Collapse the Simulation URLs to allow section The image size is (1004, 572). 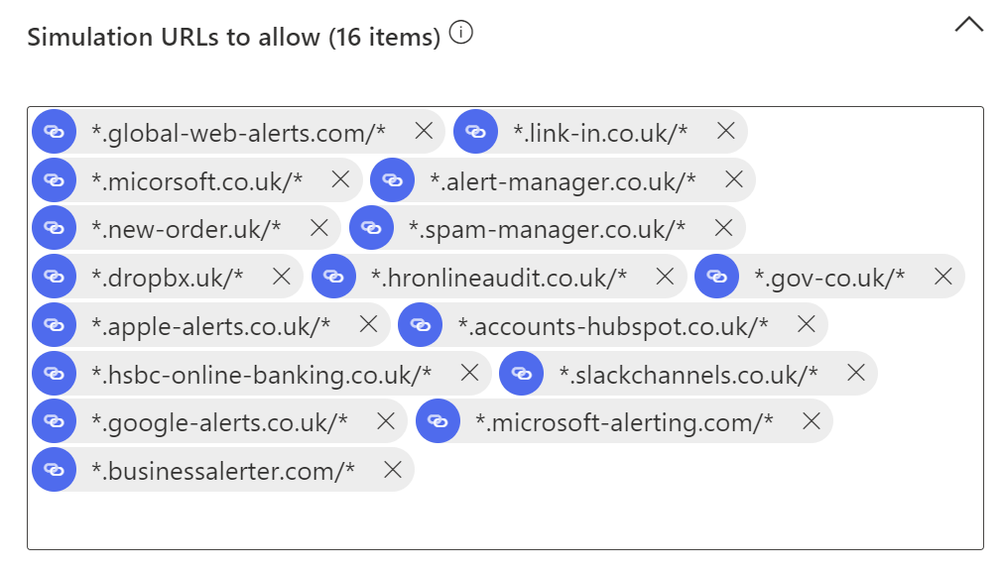(x=969, y=25)
